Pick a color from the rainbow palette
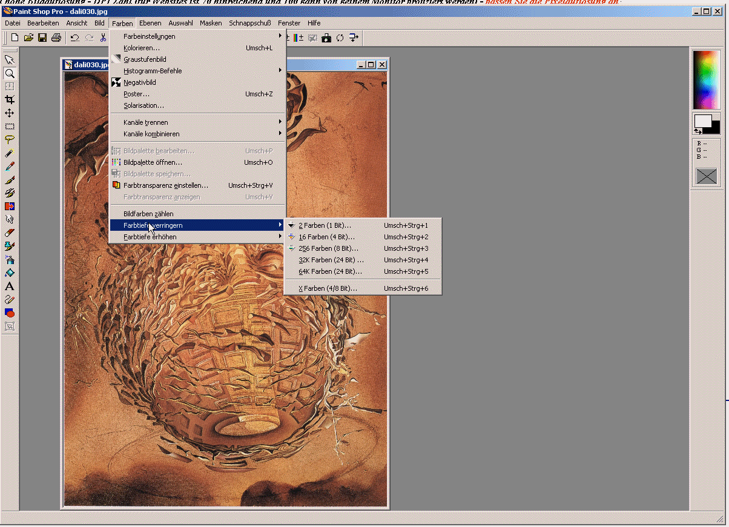The height and width of the screenshot is (527, 729). [x=707, y=79]
